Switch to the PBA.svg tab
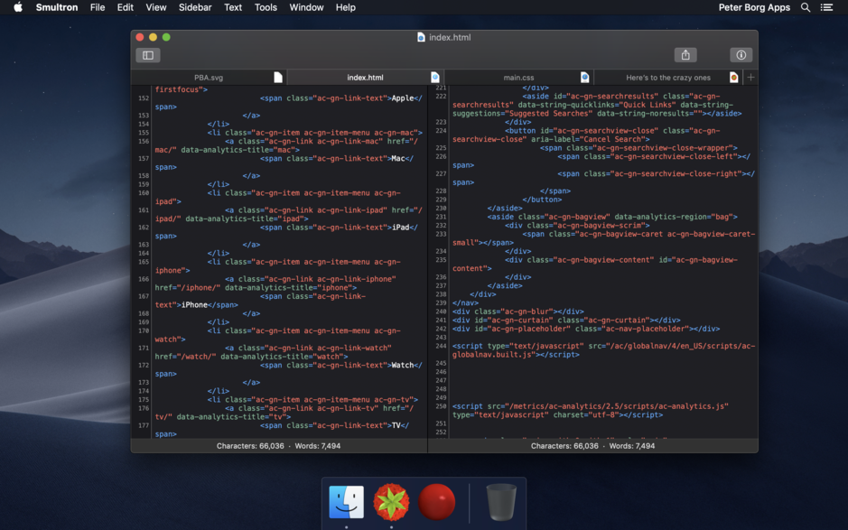 [208, 77]
